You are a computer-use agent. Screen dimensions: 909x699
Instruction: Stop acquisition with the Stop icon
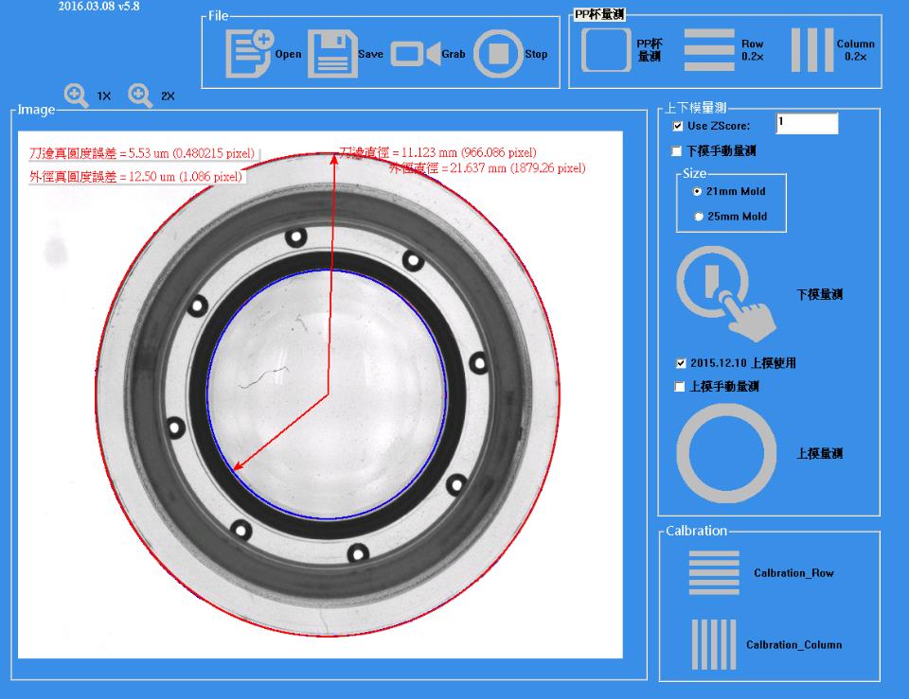coord(498,53)
